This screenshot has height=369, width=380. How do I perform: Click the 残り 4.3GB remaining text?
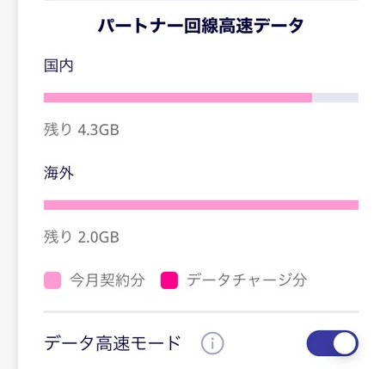point(82,130)
